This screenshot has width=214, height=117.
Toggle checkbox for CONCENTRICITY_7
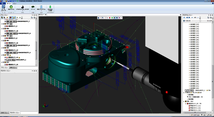click(5, 21)
